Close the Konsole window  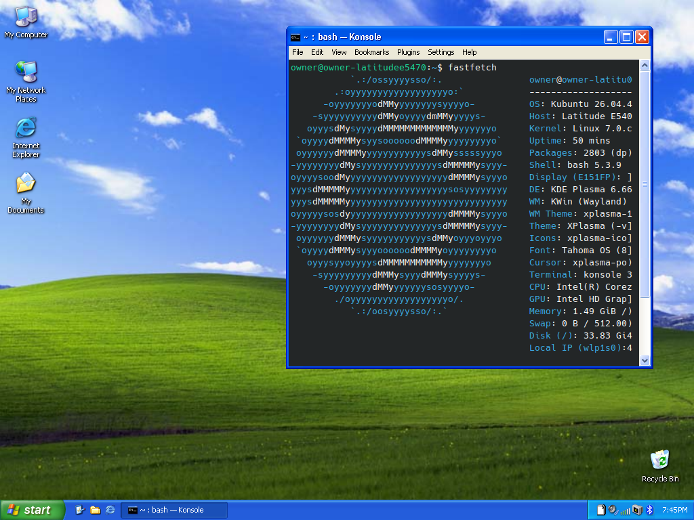pos(642,37)
